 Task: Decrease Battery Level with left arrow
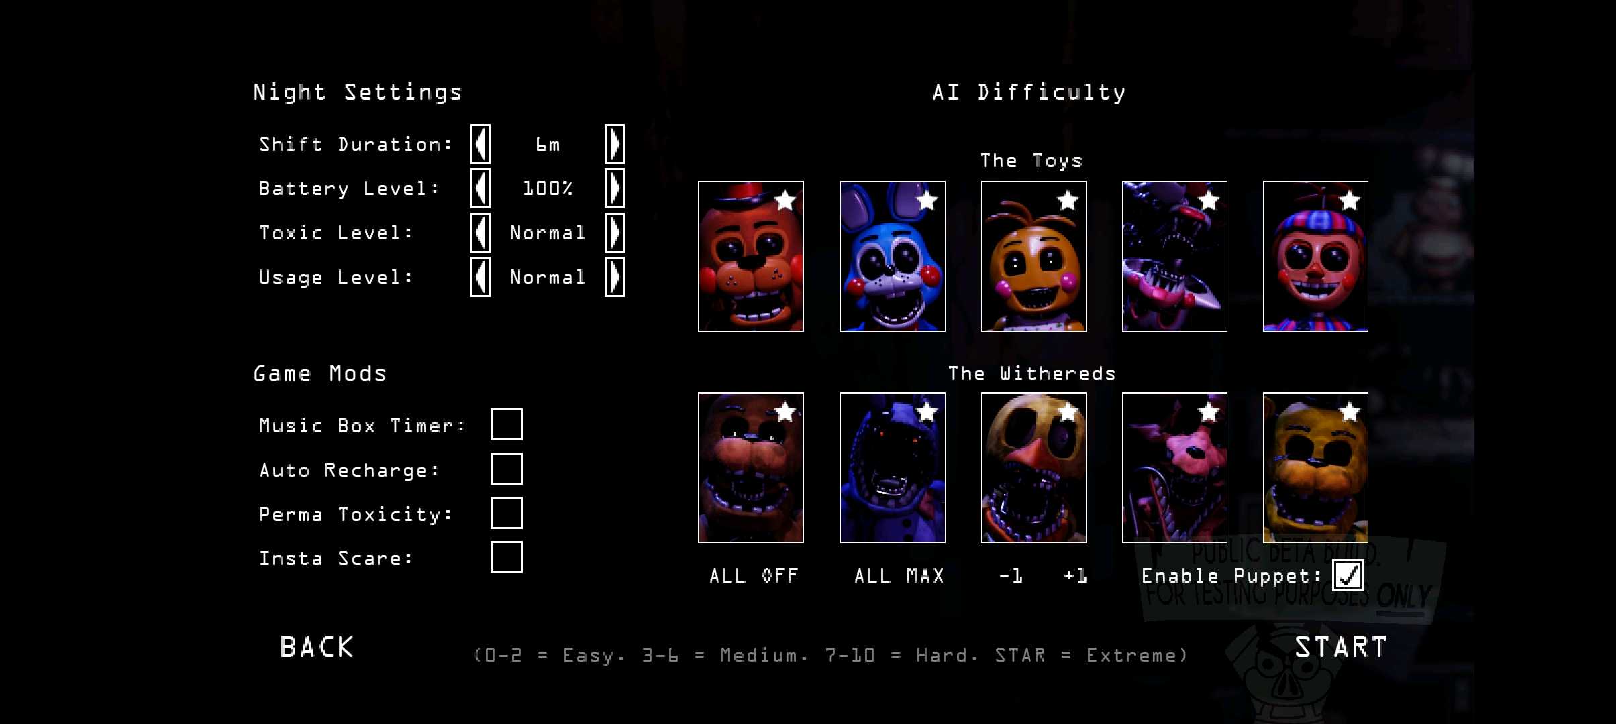coord(481,188)
